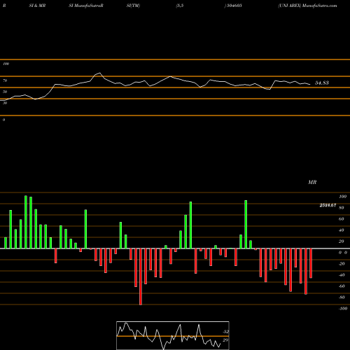Click the SI MunafaSutraR header text

tap(86, 6)
